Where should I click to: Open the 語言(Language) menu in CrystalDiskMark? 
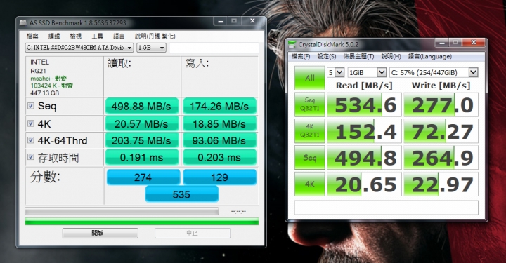point(430,57)
